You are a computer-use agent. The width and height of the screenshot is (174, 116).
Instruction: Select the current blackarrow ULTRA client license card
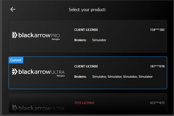point(88,73)
